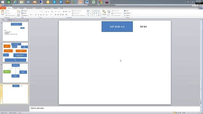Close the slides pane
The width and height of the screenshot is (203, 114).
[x=28, y=20]
